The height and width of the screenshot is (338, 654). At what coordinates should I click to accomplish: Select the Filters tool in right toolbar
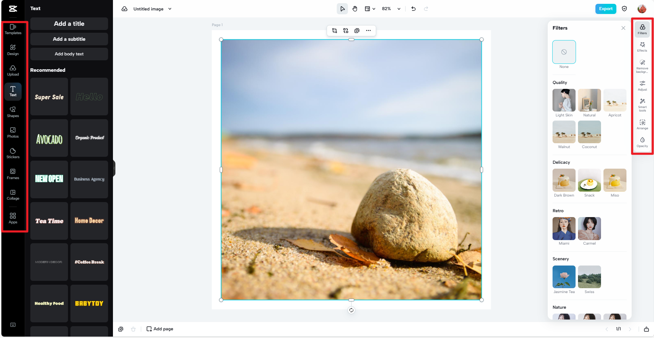[642, 29]
